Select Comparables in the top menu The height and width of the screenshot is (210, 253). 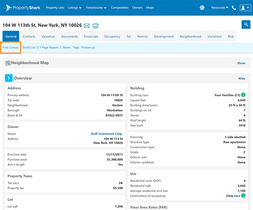(x=120, y=8)
